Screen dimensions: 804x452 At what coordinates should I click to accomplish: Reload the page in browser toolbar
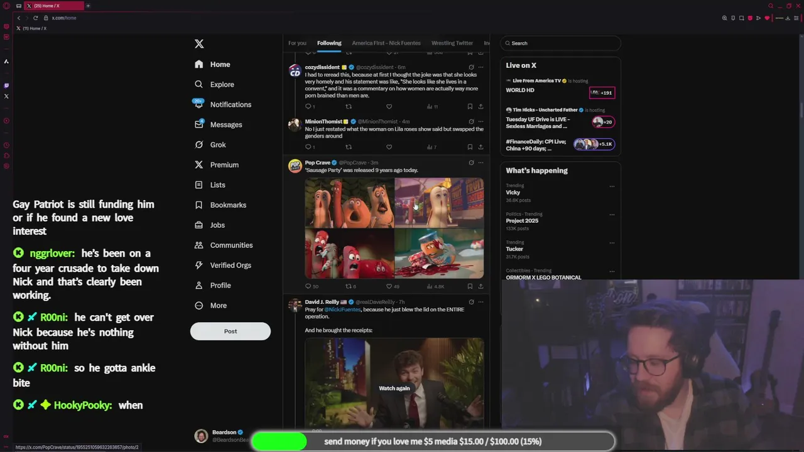pos(35,18)
